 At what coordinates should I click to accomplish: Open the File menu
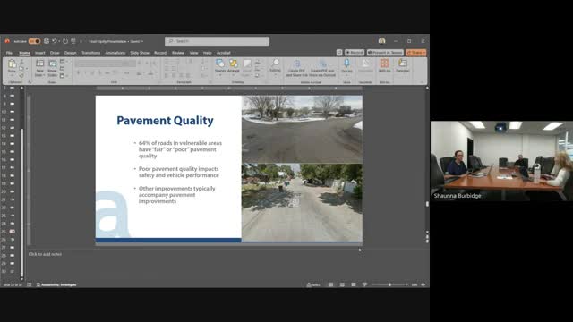pyautogui.click(x=9, y=53)
